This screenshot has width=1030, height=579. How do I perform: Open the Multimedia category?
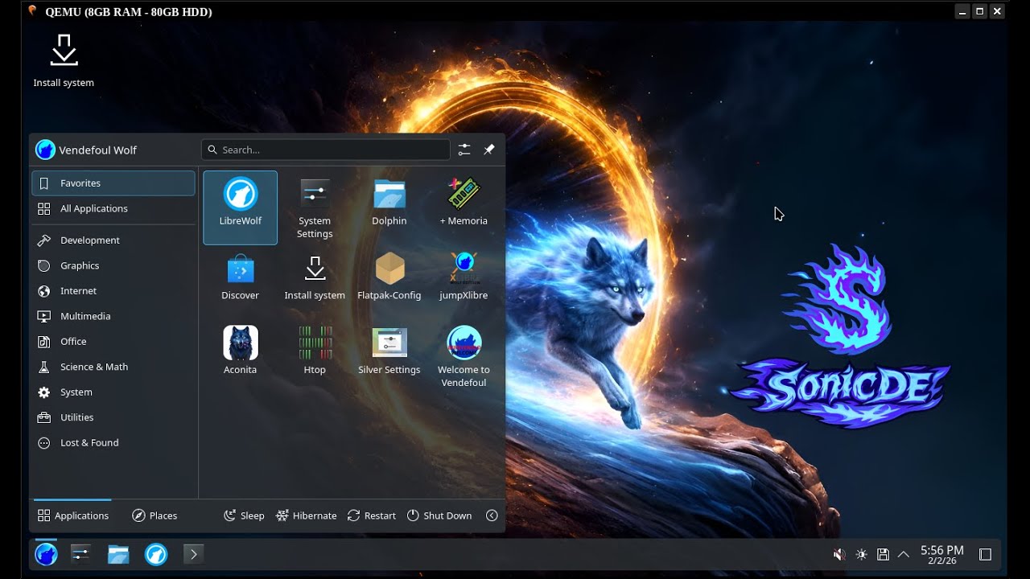[113, 316]
